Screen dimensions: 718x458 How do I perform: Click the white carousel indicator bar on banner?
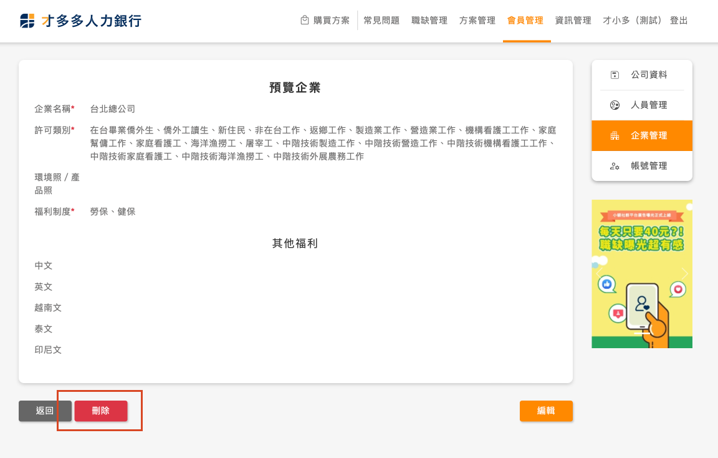(642, 334)
